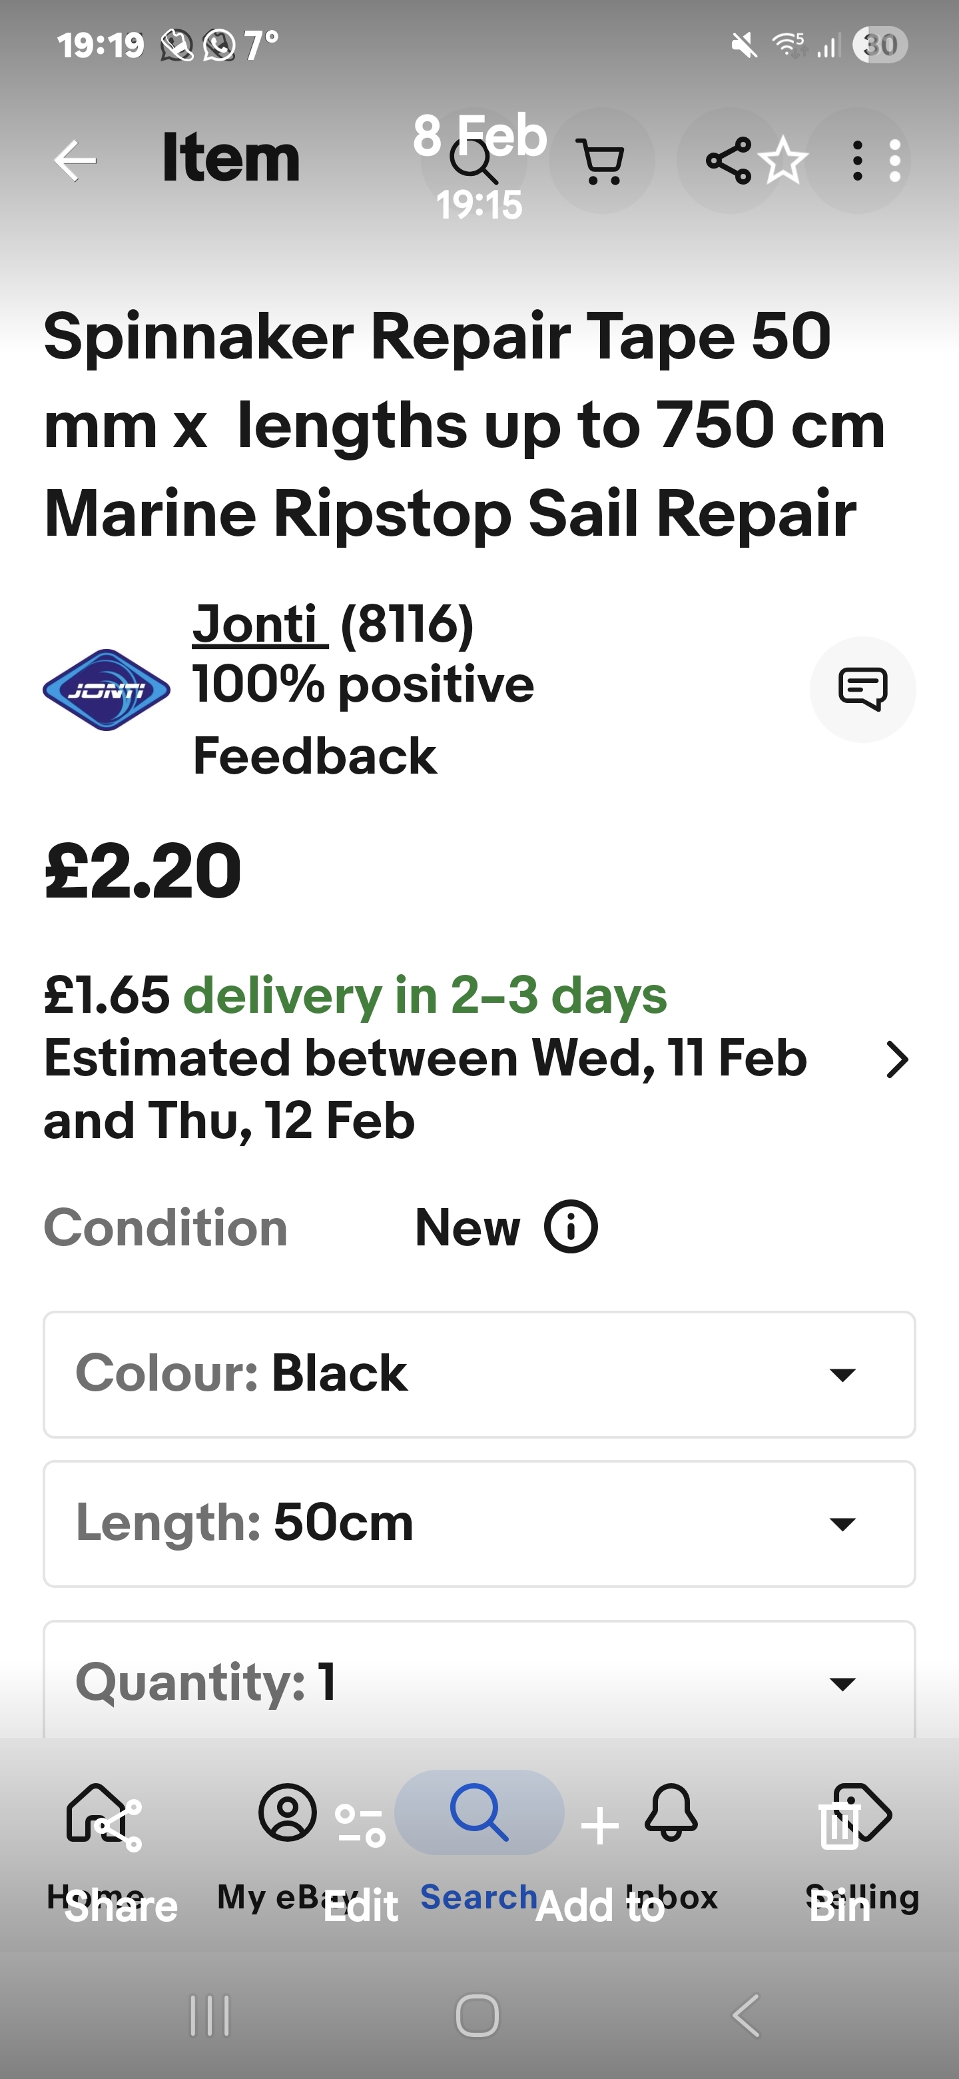Open Jonti seller profile link
Screen dimensions: 959x2079
(260, 624)
